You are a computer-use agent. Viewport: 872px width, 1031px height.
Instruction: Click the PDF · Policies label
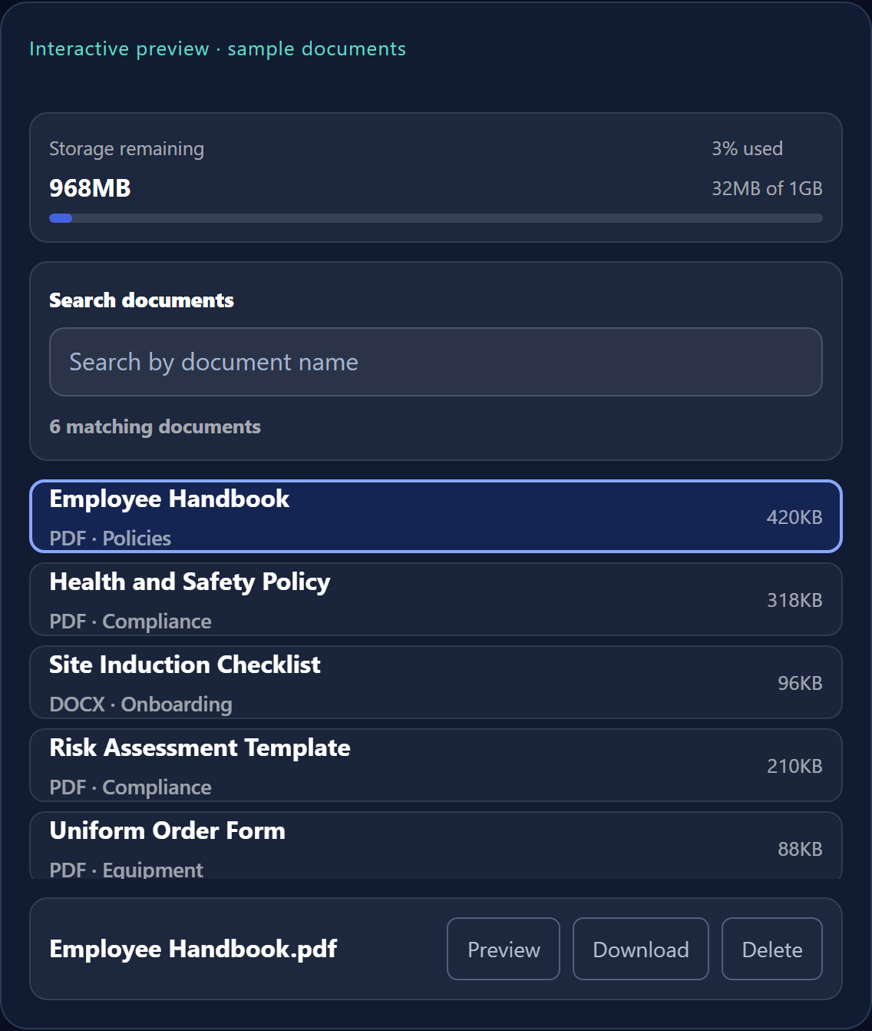pos(111,538)
